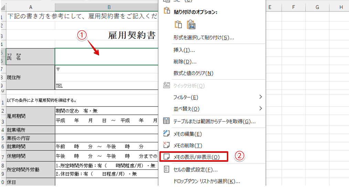Image resolution: width=349 pixels, height=187 pixels.
Task: Click the clipboard icon beside 貼り付けのオプション
Action: click(167, 11)
